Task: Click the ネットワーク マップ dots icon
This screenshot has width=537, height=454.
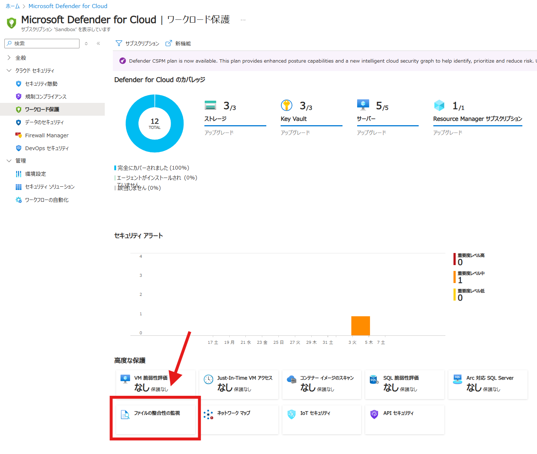Action: tap(208, 414)
